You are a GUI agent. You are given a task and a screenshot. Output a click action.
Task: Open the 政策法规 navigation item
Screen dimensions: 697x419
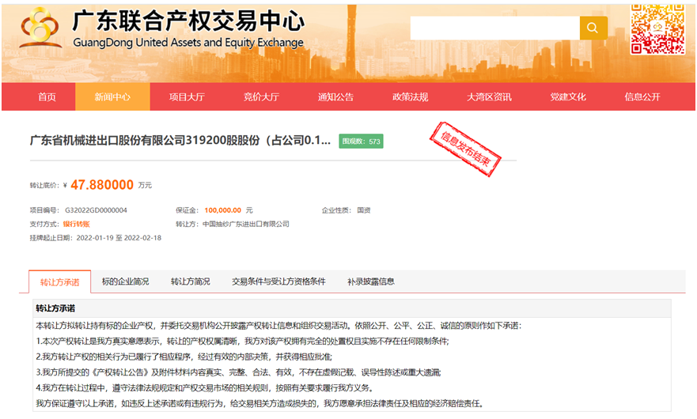[x=411, y=97]
